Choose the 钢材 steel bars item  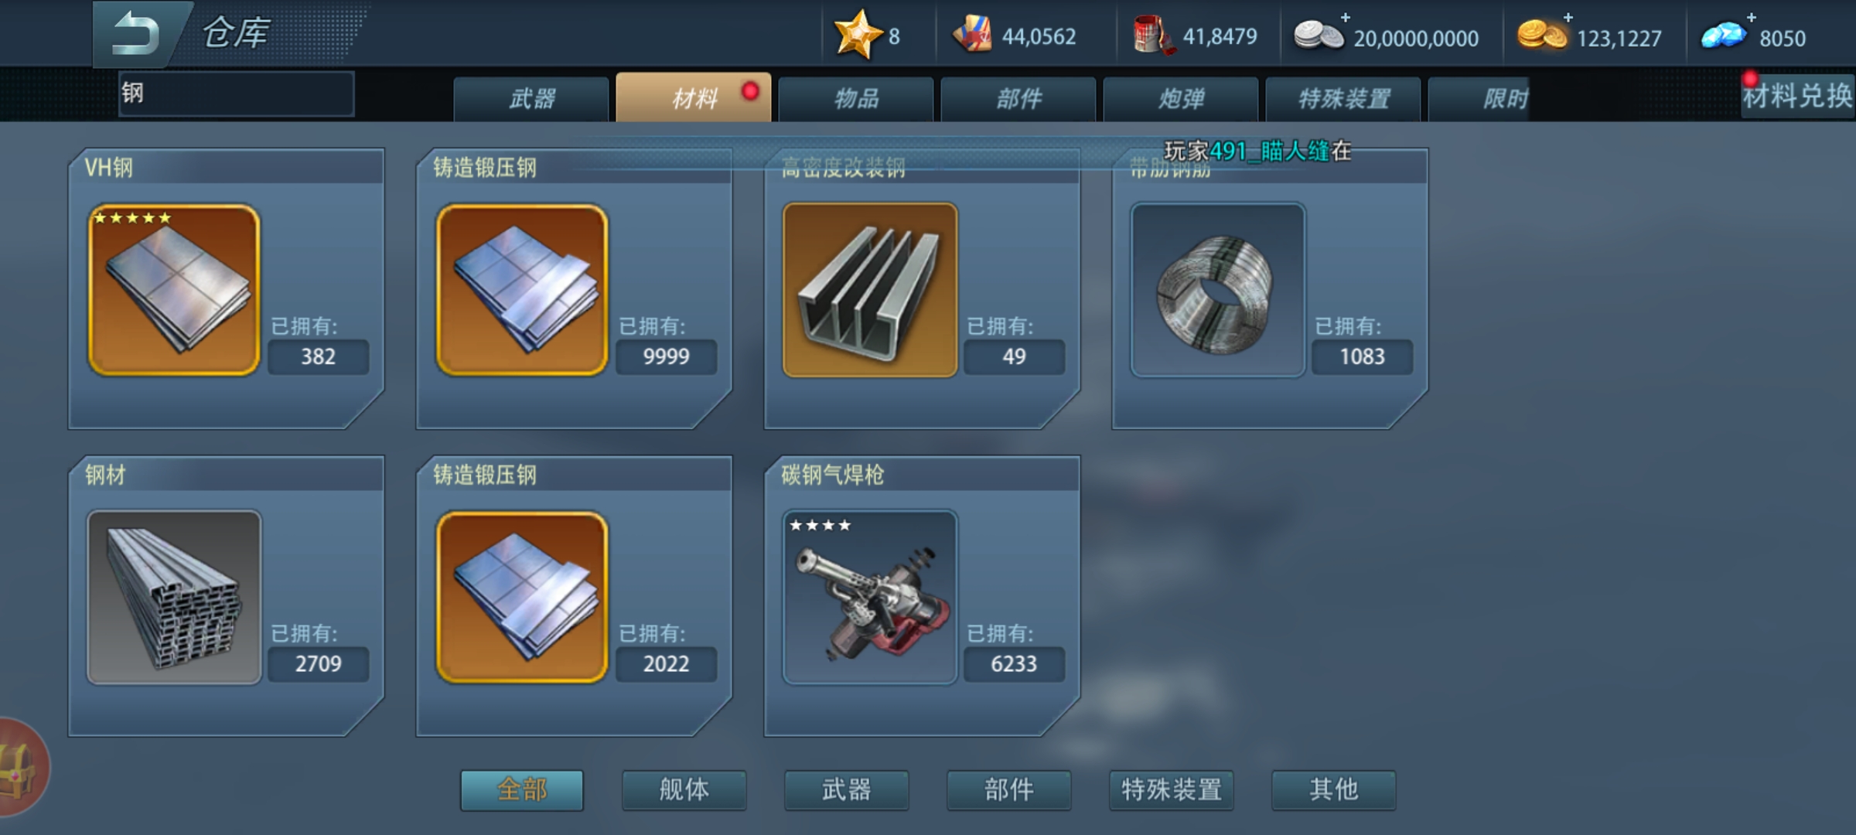[x=174, y=597]
